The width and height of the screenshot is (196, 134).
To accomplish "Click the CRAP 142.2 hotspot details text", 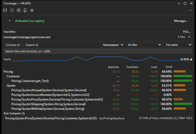I will coord(166,118).
